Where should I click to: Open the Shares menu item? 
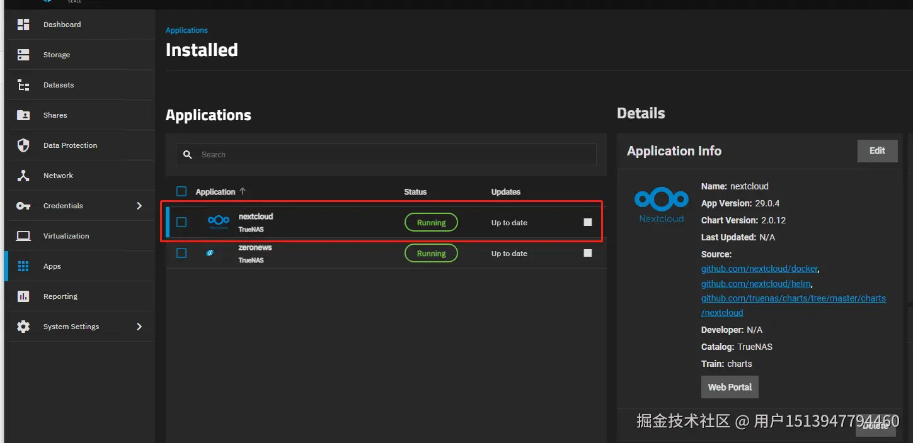pyautogui.click(x=79, y=115)
